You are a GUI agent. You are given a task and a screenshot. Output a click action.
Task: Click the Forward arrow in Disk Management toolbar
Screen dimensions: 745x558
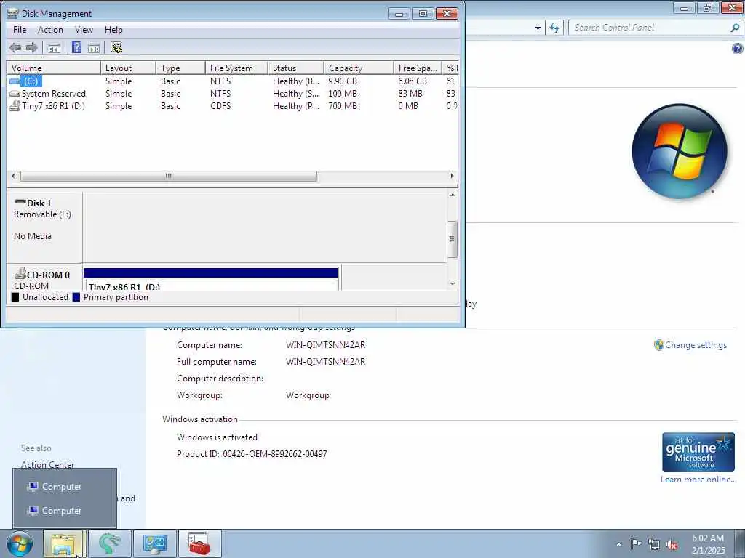tap(31, 47)
